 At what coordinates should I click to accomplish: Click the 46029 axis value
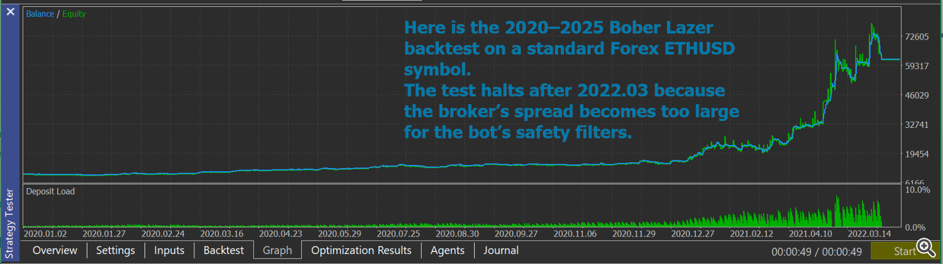click(917, 95)
